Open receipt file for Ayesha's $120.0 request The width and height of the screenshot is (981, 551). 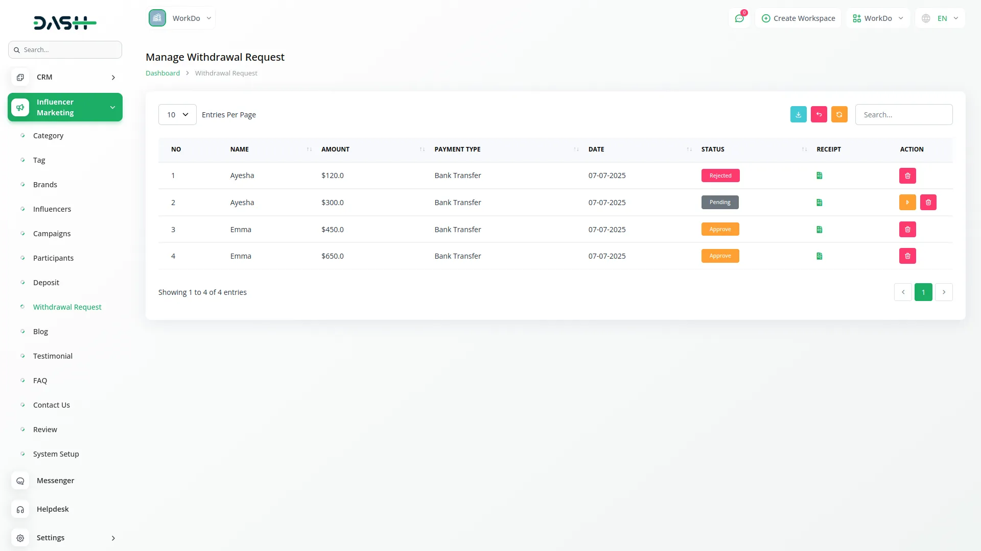click(x=819, y=176)
